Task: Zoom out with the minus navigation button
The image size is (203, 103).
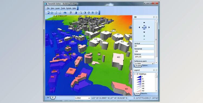Action: point(144,39)
